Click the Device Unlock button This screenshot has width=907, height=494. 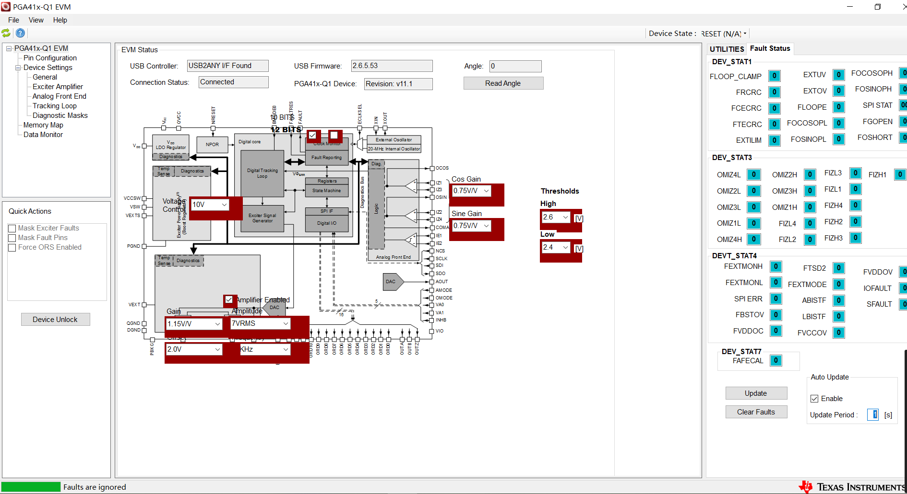55,320
